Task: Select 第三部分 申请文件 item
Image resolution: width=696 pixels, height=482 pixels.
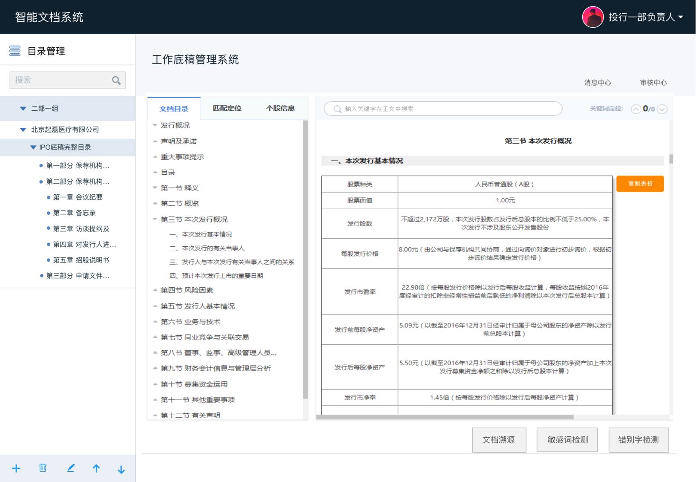Action: 78,276
